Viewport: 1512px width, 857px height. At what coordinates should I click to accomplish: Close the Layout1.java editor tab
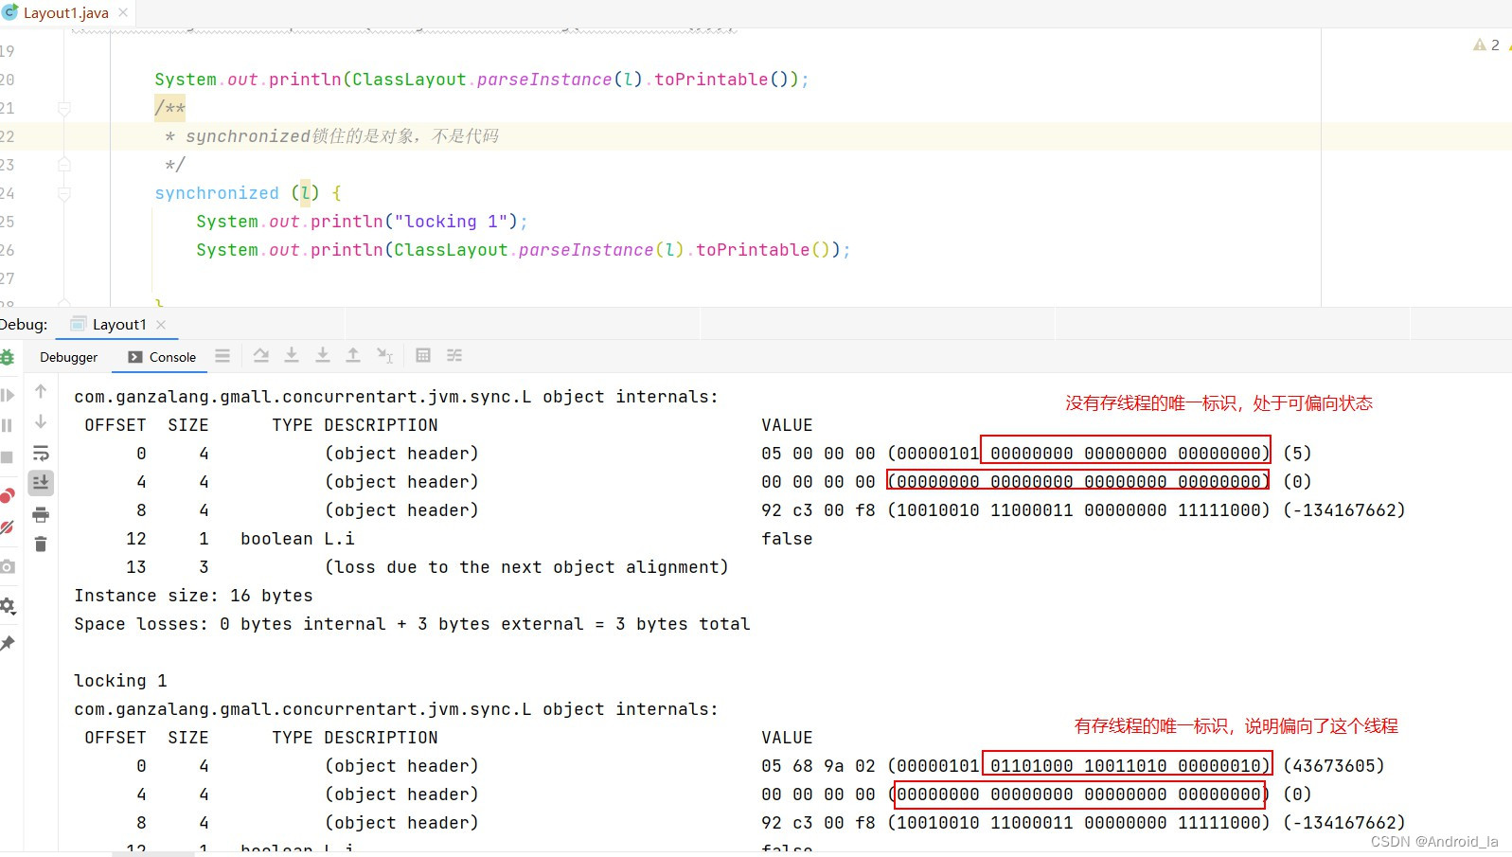[x=123, y=13]
